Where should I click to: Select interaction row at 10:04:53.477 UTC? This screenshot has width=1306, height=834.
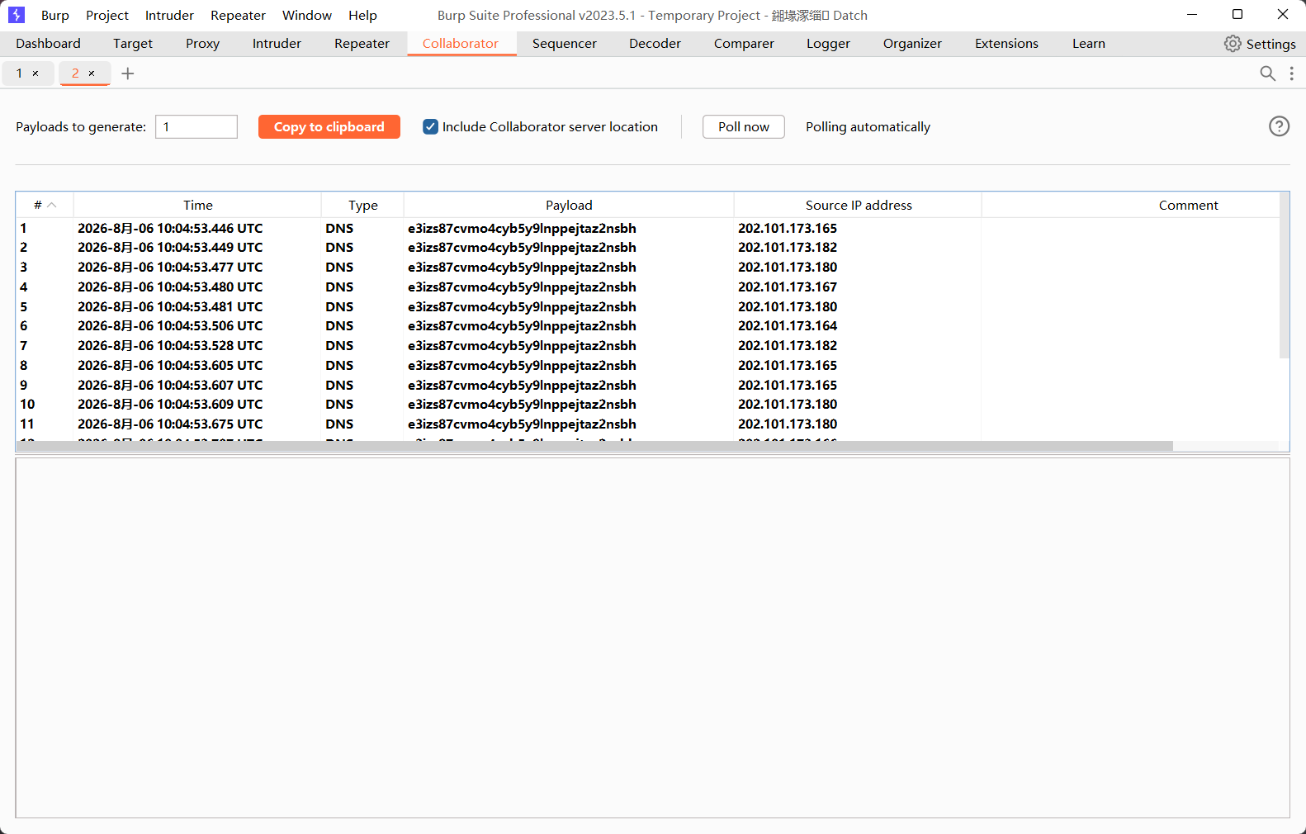point(647,267)
